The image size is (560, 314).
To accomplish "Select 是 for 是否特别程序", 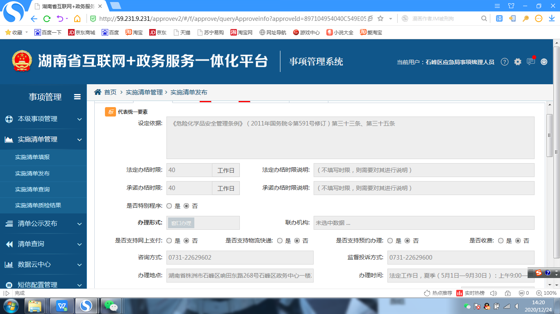I will click(x=169, y=206).
